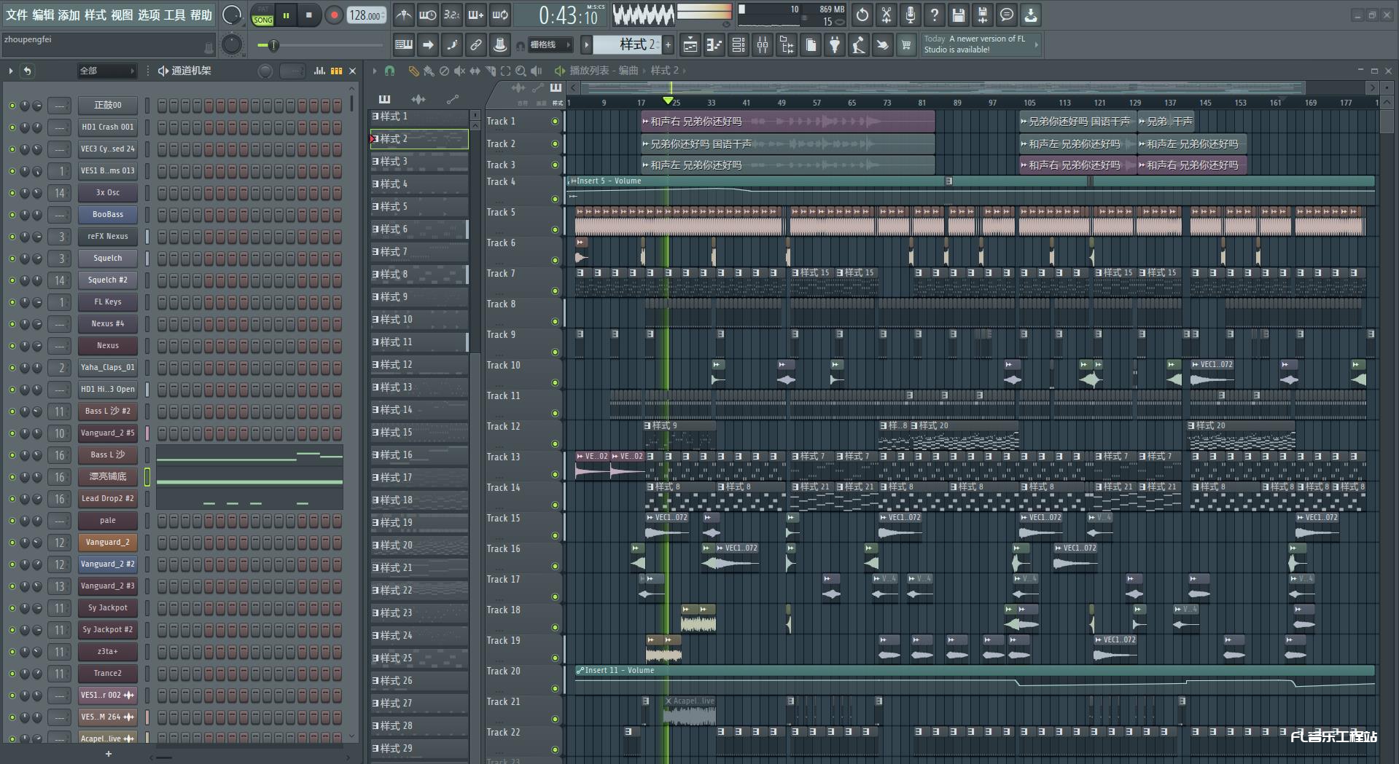Click the render export audio icon
Screen dimensions: 1399x764
983,15
